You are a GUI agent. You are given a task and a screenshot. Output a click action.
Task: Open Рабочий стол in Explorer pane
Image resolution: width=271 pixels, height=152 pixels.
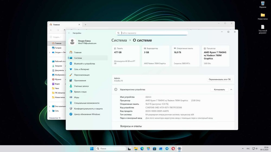coord(59,61)
